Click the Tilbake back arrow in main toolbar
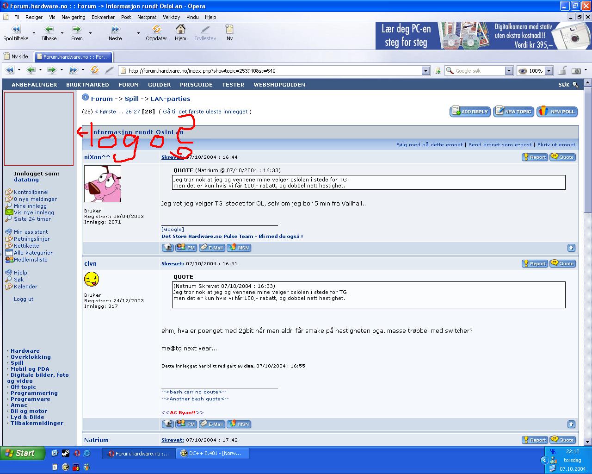Viewport: 592px width, 474px height. (x=49, y=29)
